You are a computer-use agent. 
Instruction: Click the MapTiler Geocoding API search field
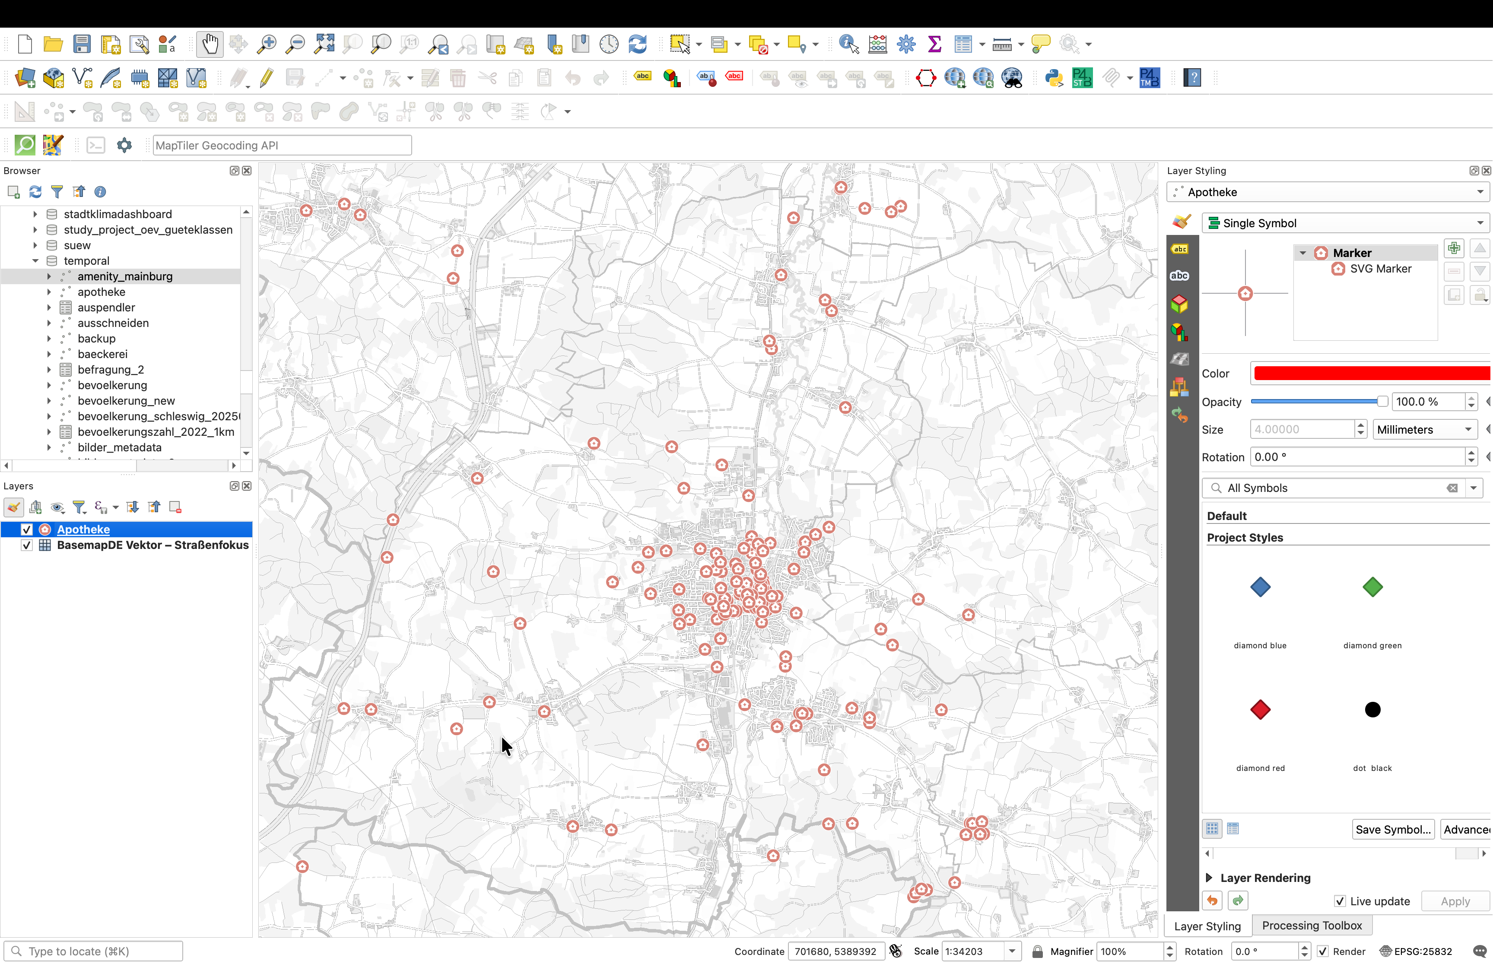pyautogui.click(x=283, y=145)
